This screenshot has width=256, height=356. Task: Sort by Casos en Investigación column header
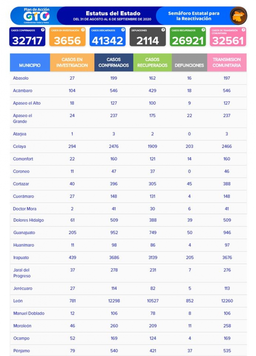click(72, 62)
